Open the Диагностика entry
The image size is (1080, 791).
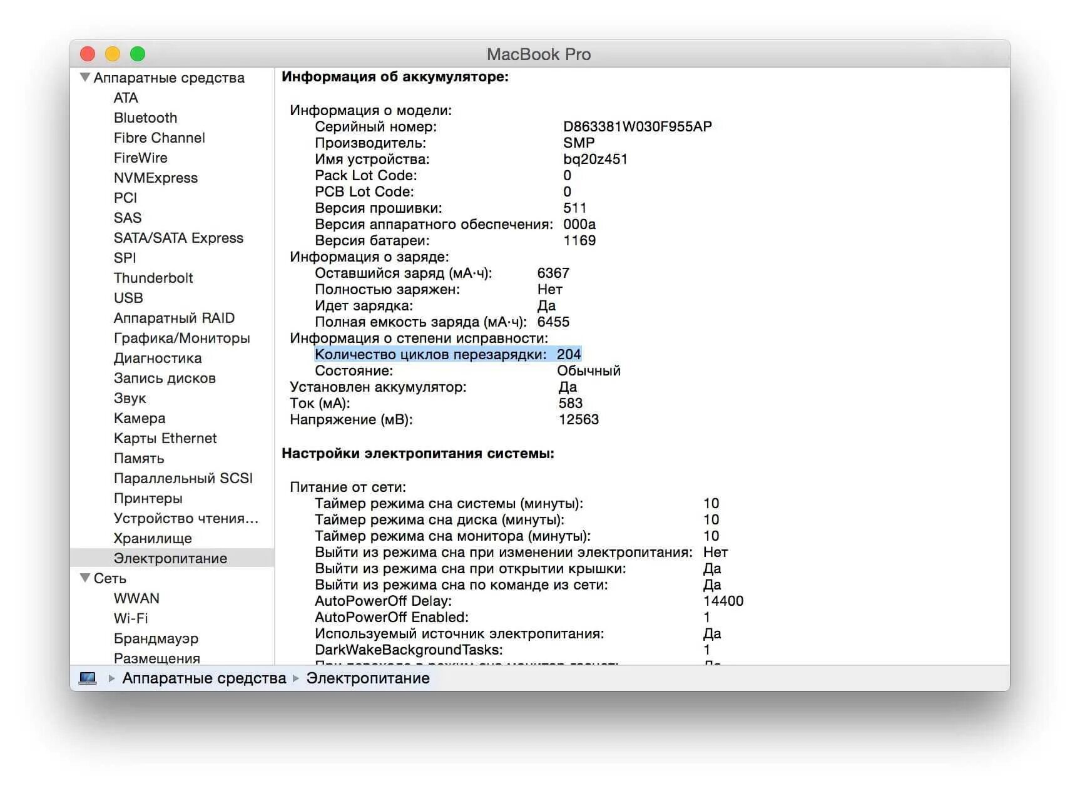pos(158,358)
